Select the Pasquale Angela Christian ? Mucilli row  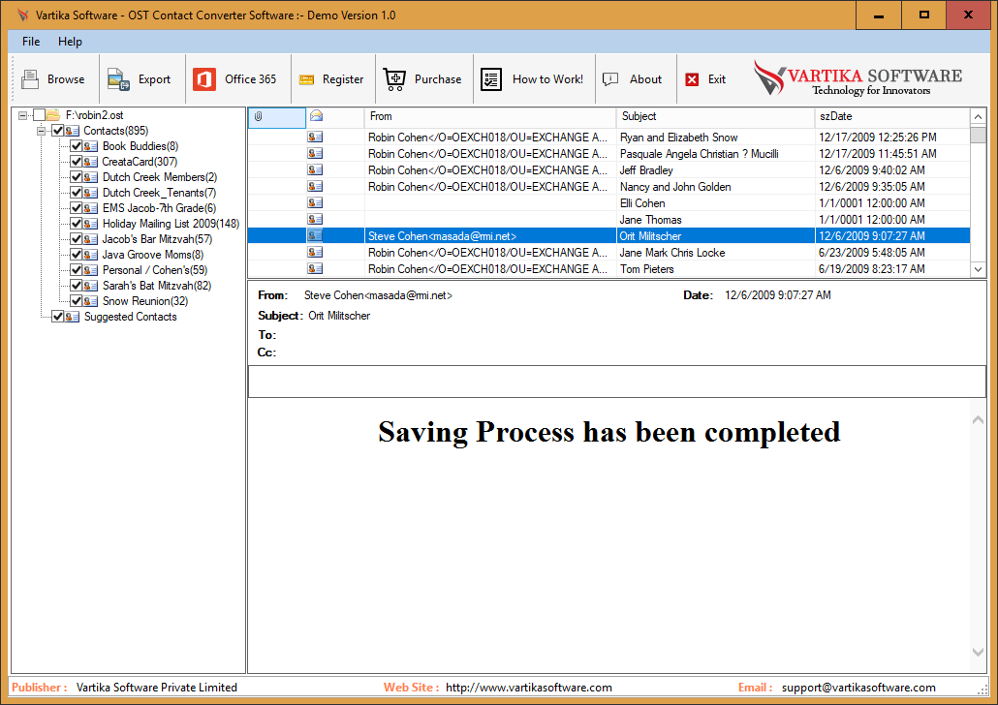pos(608,153)
